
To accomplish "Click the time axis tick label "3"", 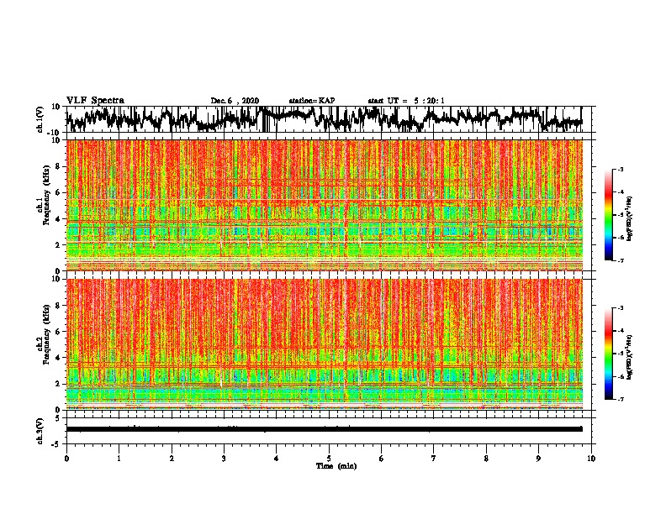I will pos(224,459).
